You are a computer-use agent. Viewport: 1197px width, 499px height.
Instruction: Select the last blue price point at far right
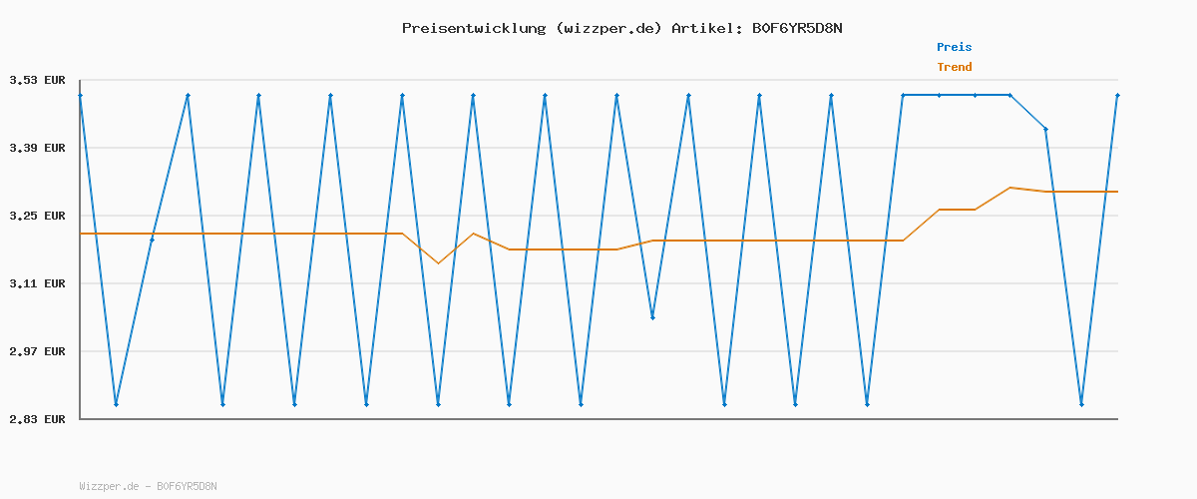pos(1117,95)
